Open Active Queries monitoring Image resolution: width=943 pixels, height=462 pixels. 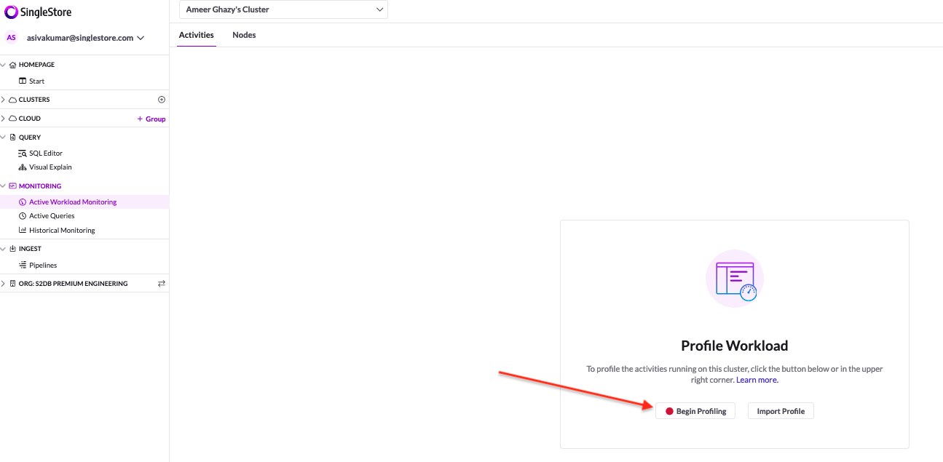click(52, 215)
